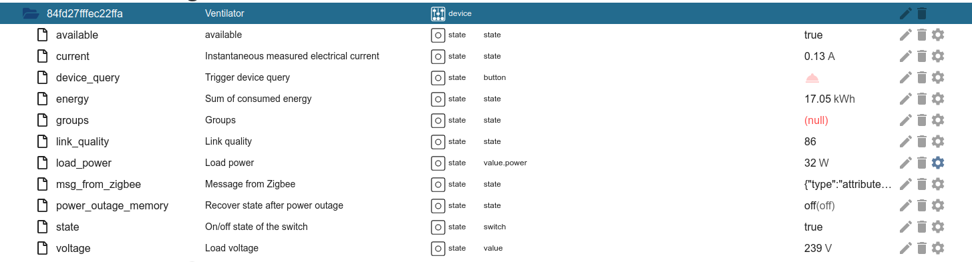Screen dimensions: 972x262
Task: Toggle the state switch value true
Action: click(x=813, y=227)
